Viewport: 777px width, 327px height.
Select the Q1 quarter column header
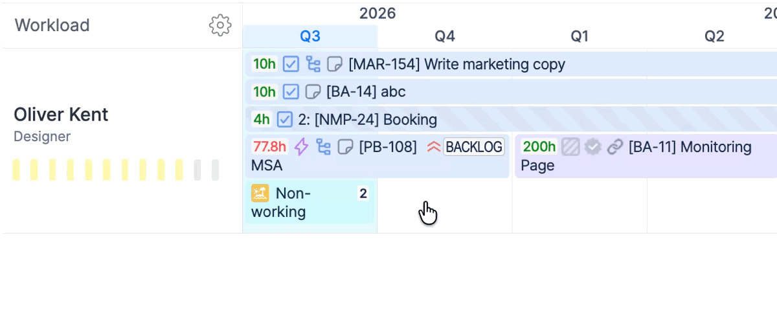(580, 36)
